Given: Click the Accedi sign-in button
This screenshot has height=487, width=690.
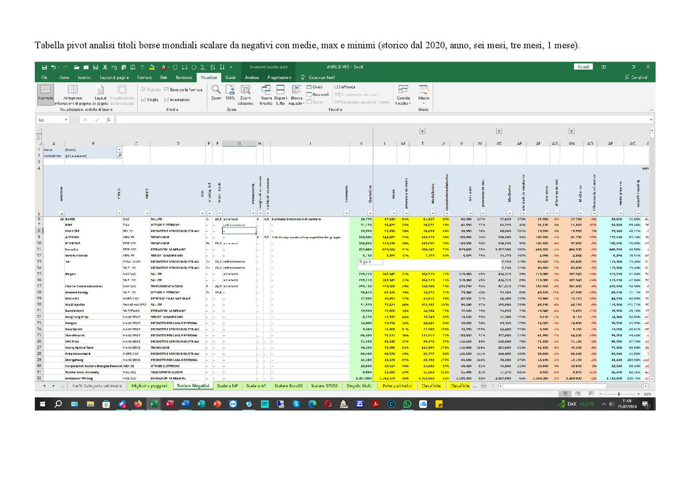Looking at the screenshot, I should coord(584,67).
